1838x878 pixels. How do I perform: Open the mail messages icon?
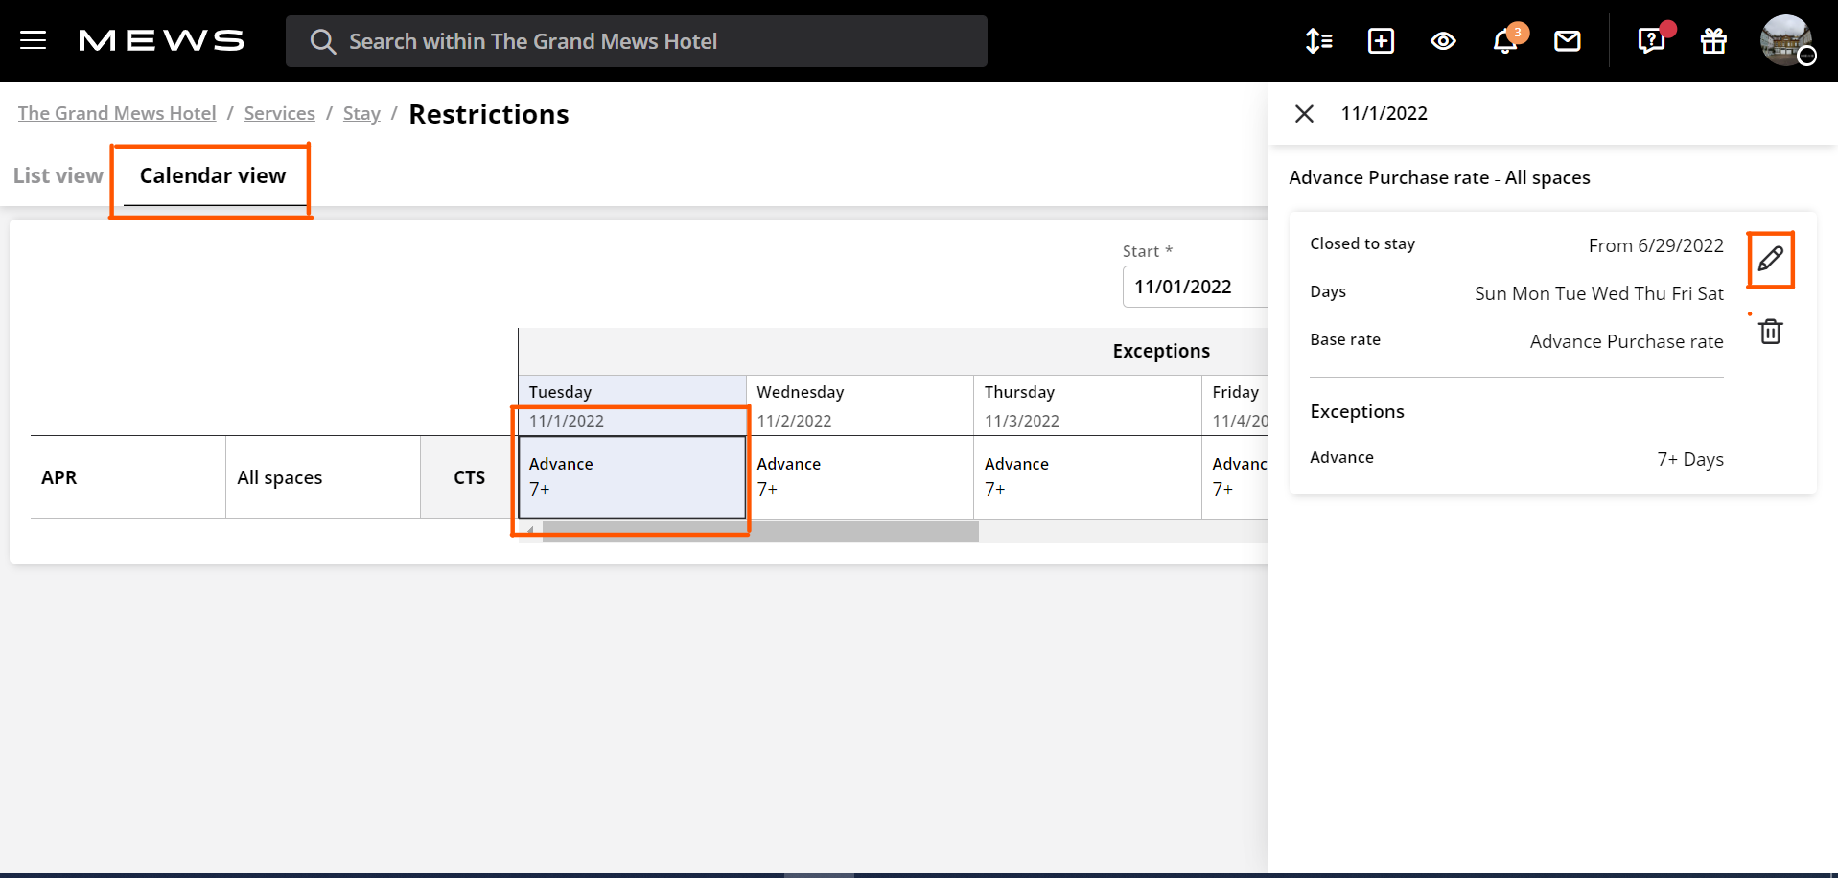tap(1568, 41)
